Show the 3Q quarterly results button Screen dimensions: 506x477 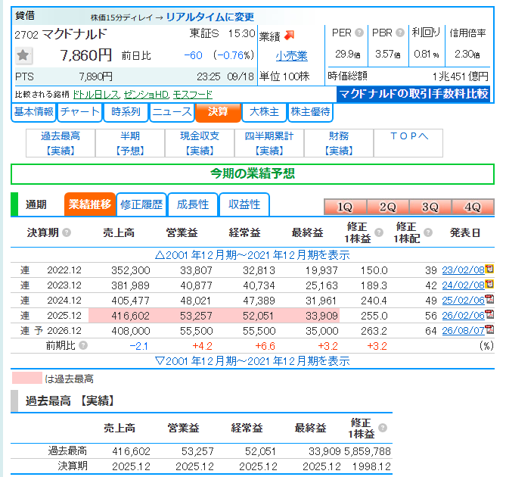tap(430, 207)
